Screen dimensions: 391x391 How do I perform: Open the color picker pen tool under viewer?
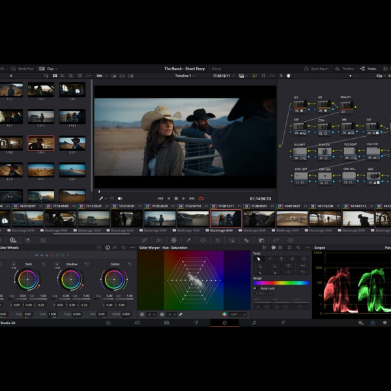pos(101,199)
